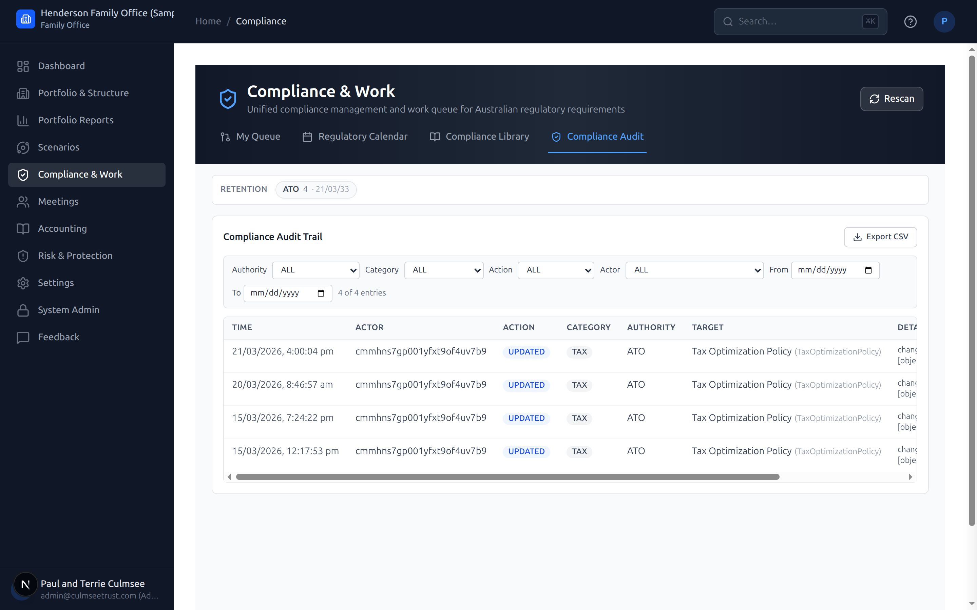Switch to the Compliance Library tab
Screen dimensions: 977x610
(479, 137)
